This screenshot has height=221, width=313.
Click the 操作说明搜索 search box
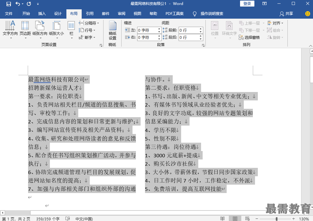pyautogui.click(x=212, y=14)
